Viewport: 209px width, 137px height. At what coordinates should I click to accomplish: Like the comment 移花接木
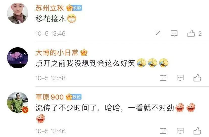(191, 33)
